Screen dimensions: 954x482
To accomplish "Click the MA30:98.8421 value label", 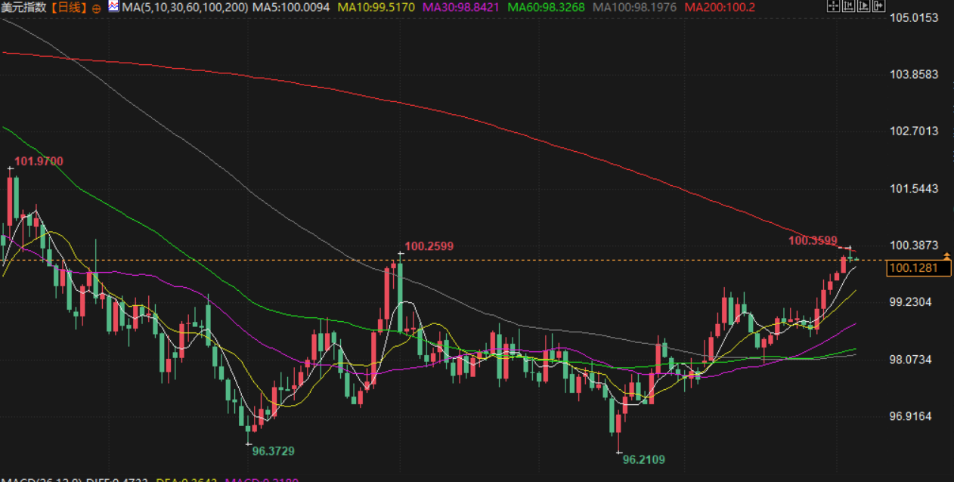I will click(x=463, y=8).
